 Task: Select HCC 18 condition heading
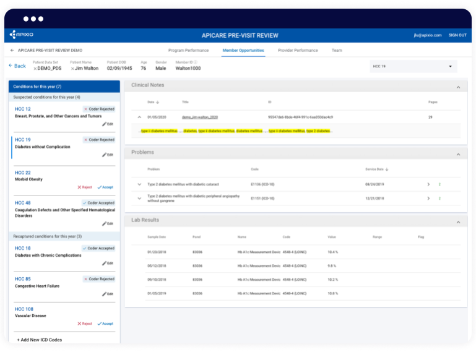pyautogui.click(x=23, y=248)
